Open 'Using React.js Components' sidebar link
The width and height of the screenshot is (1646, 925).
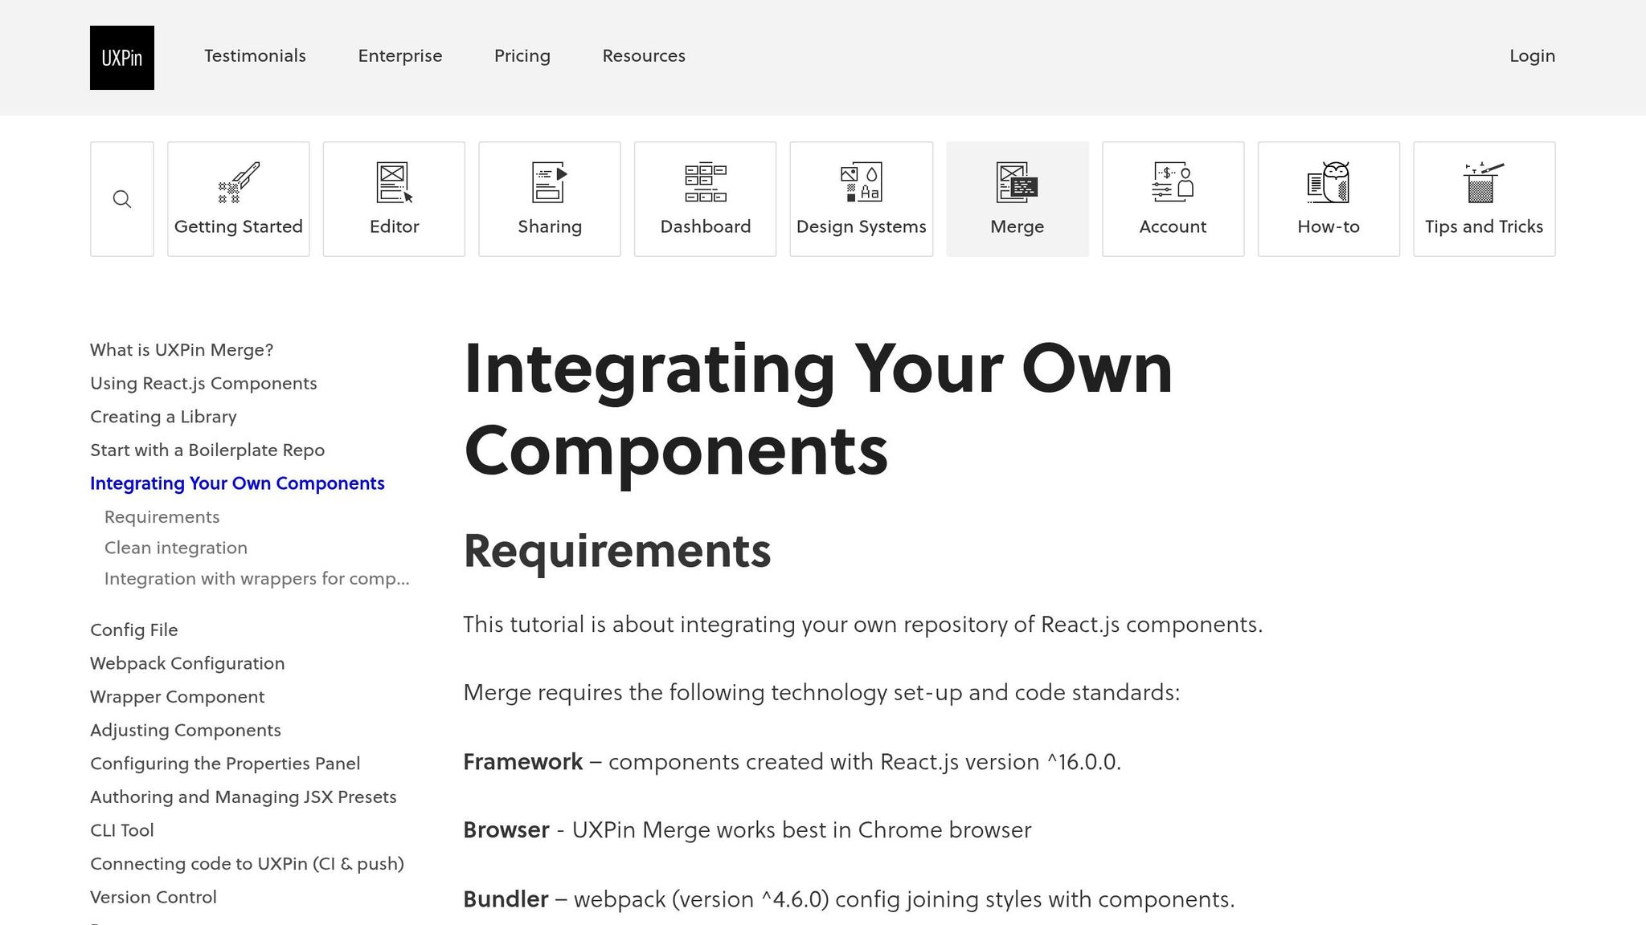click(x=203, y=383)
